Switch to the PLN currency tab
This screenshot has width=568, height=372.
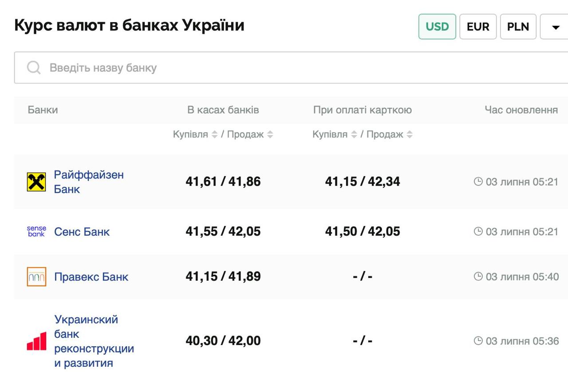coord(518,27)
